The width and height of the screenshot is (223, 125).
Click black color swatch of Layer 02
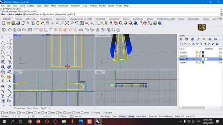[x=203, y=56]
